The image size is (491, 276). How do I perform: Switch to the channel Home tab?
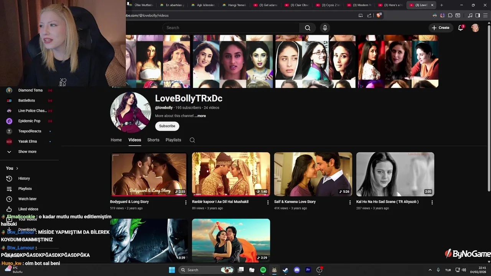click(x=116, y=140)
